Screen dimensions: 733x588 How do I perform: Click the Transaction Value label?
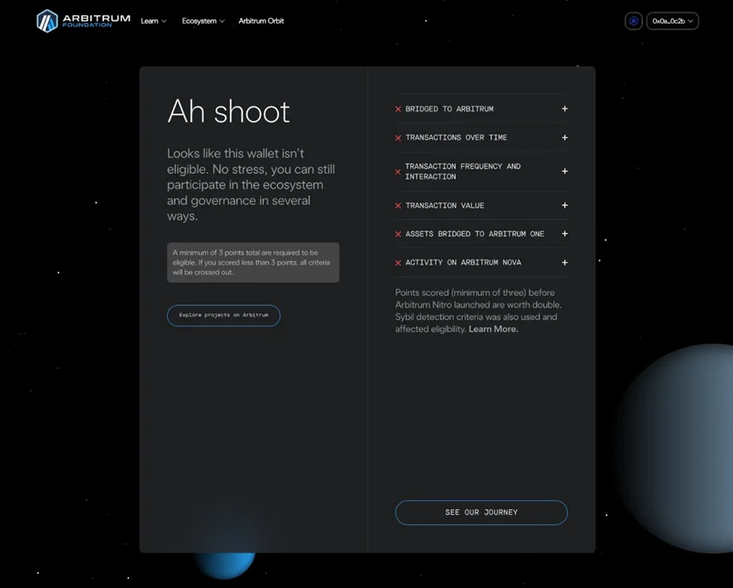click(x=445, y=206)
